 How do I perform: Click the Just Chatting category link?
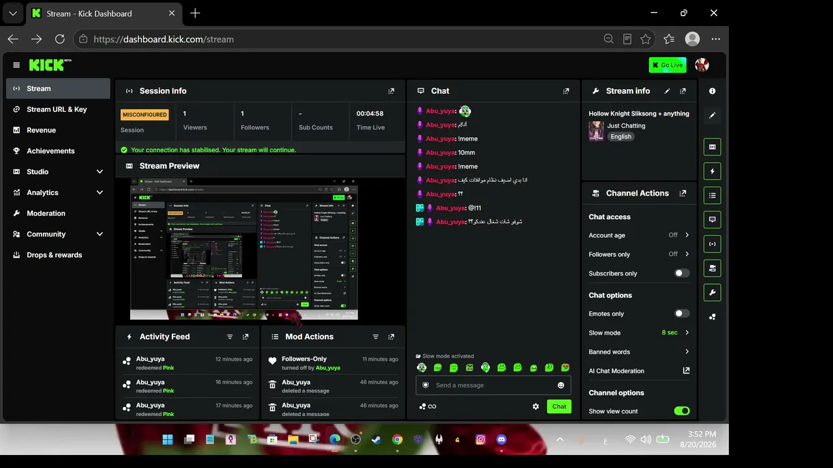626,125
